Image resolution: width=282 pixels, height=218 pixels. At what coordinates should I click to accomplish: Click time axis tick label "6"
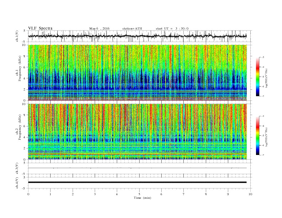point(161,194)
